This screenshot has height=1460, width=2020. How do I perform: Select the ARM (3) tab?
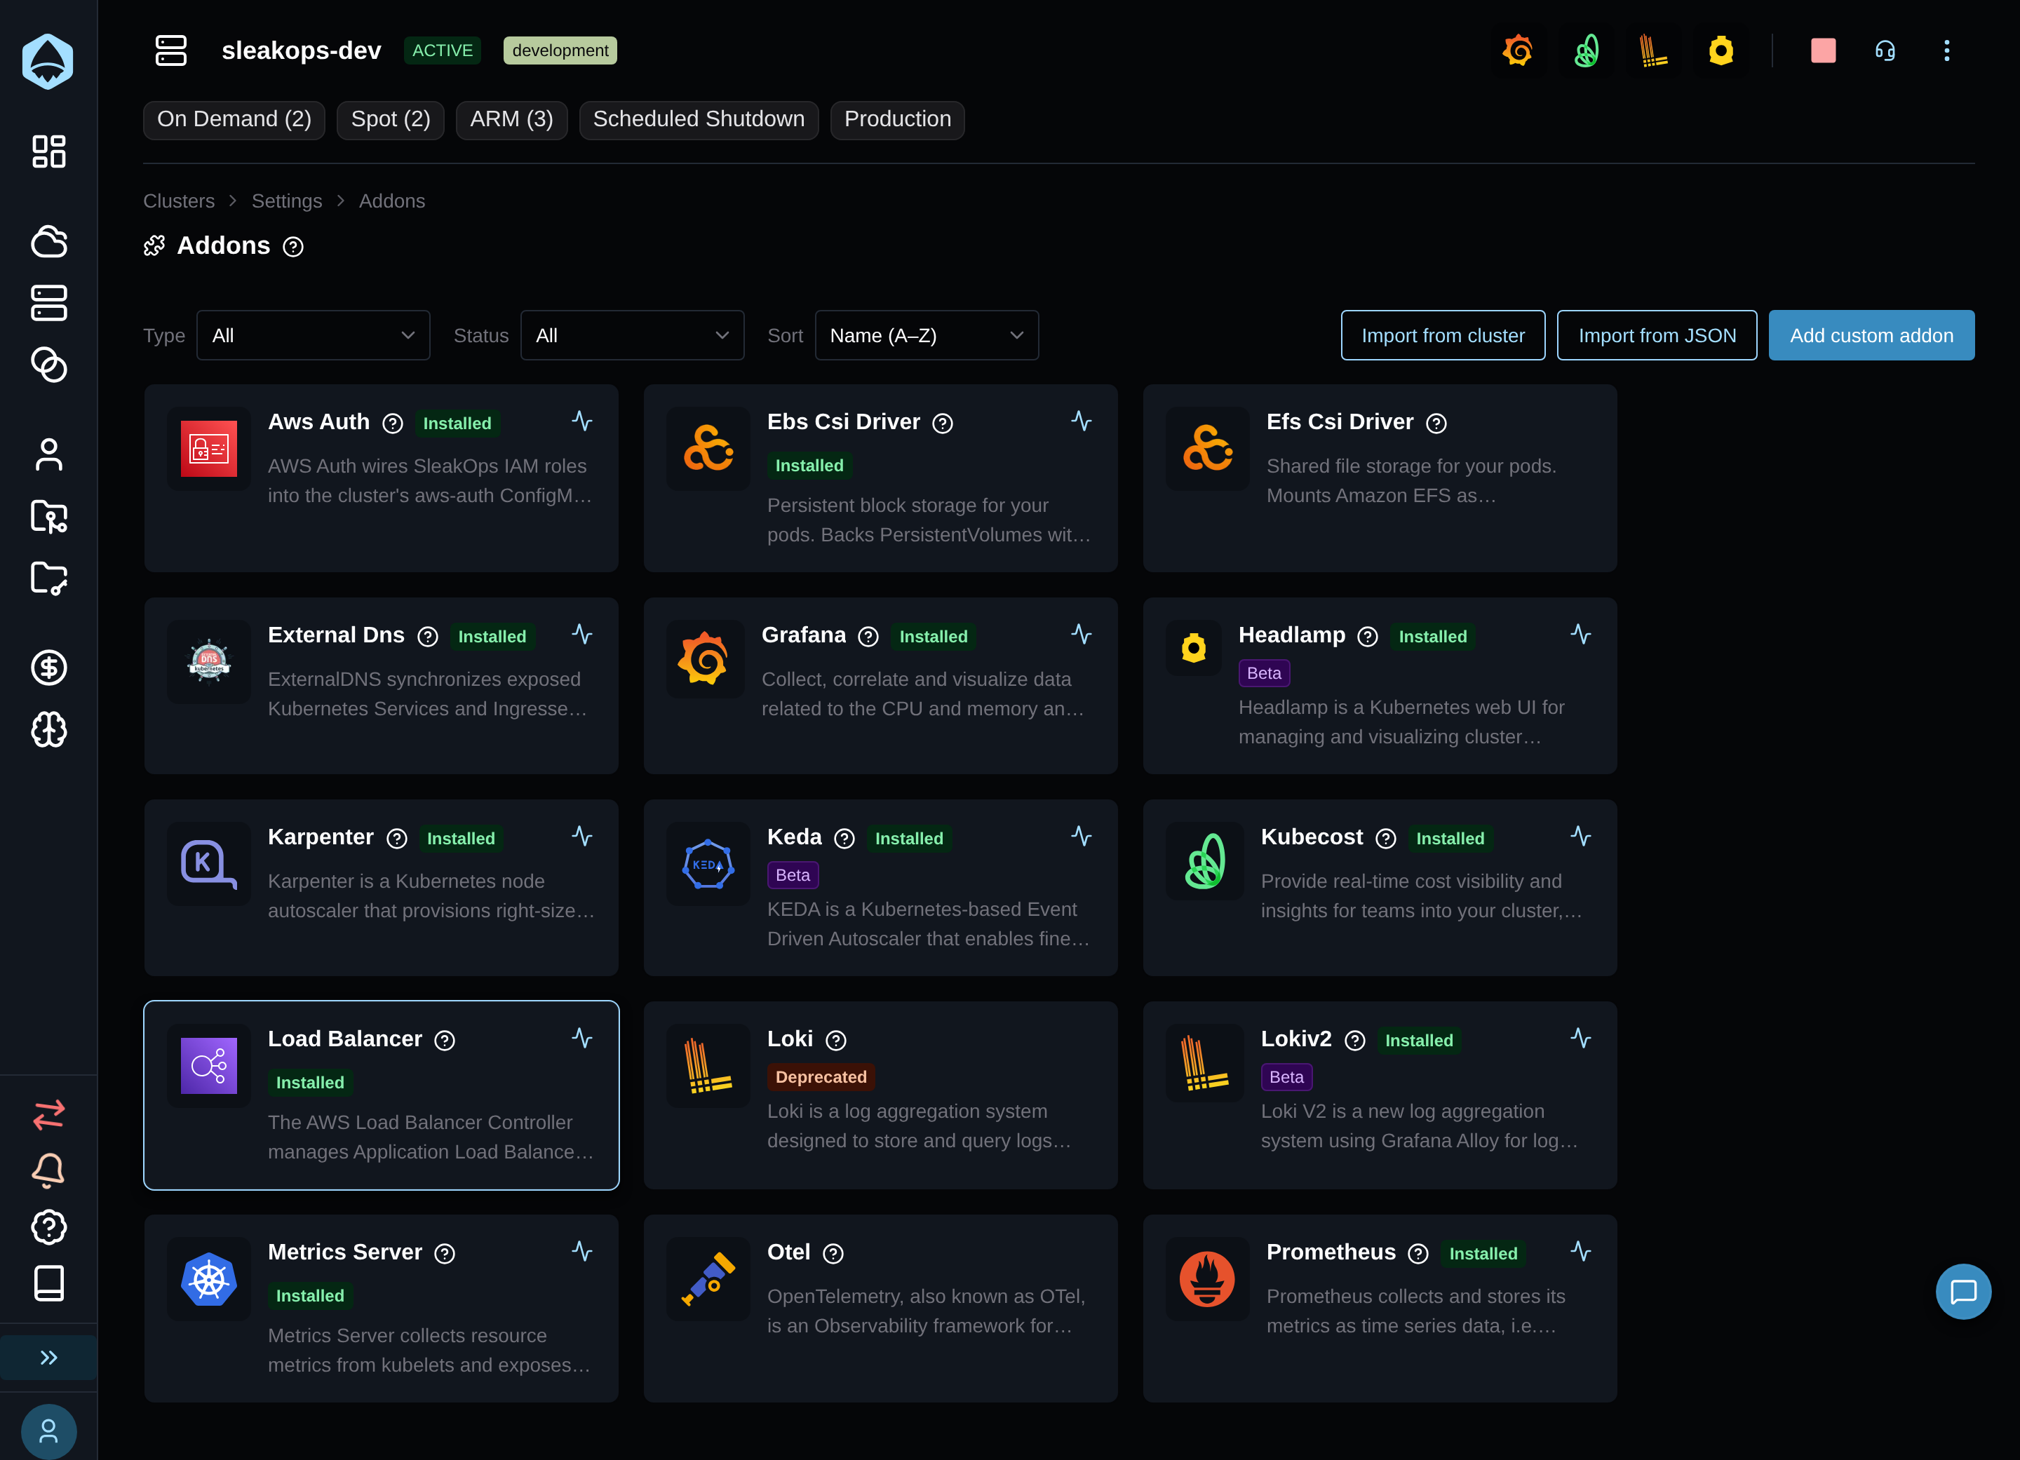512,119
